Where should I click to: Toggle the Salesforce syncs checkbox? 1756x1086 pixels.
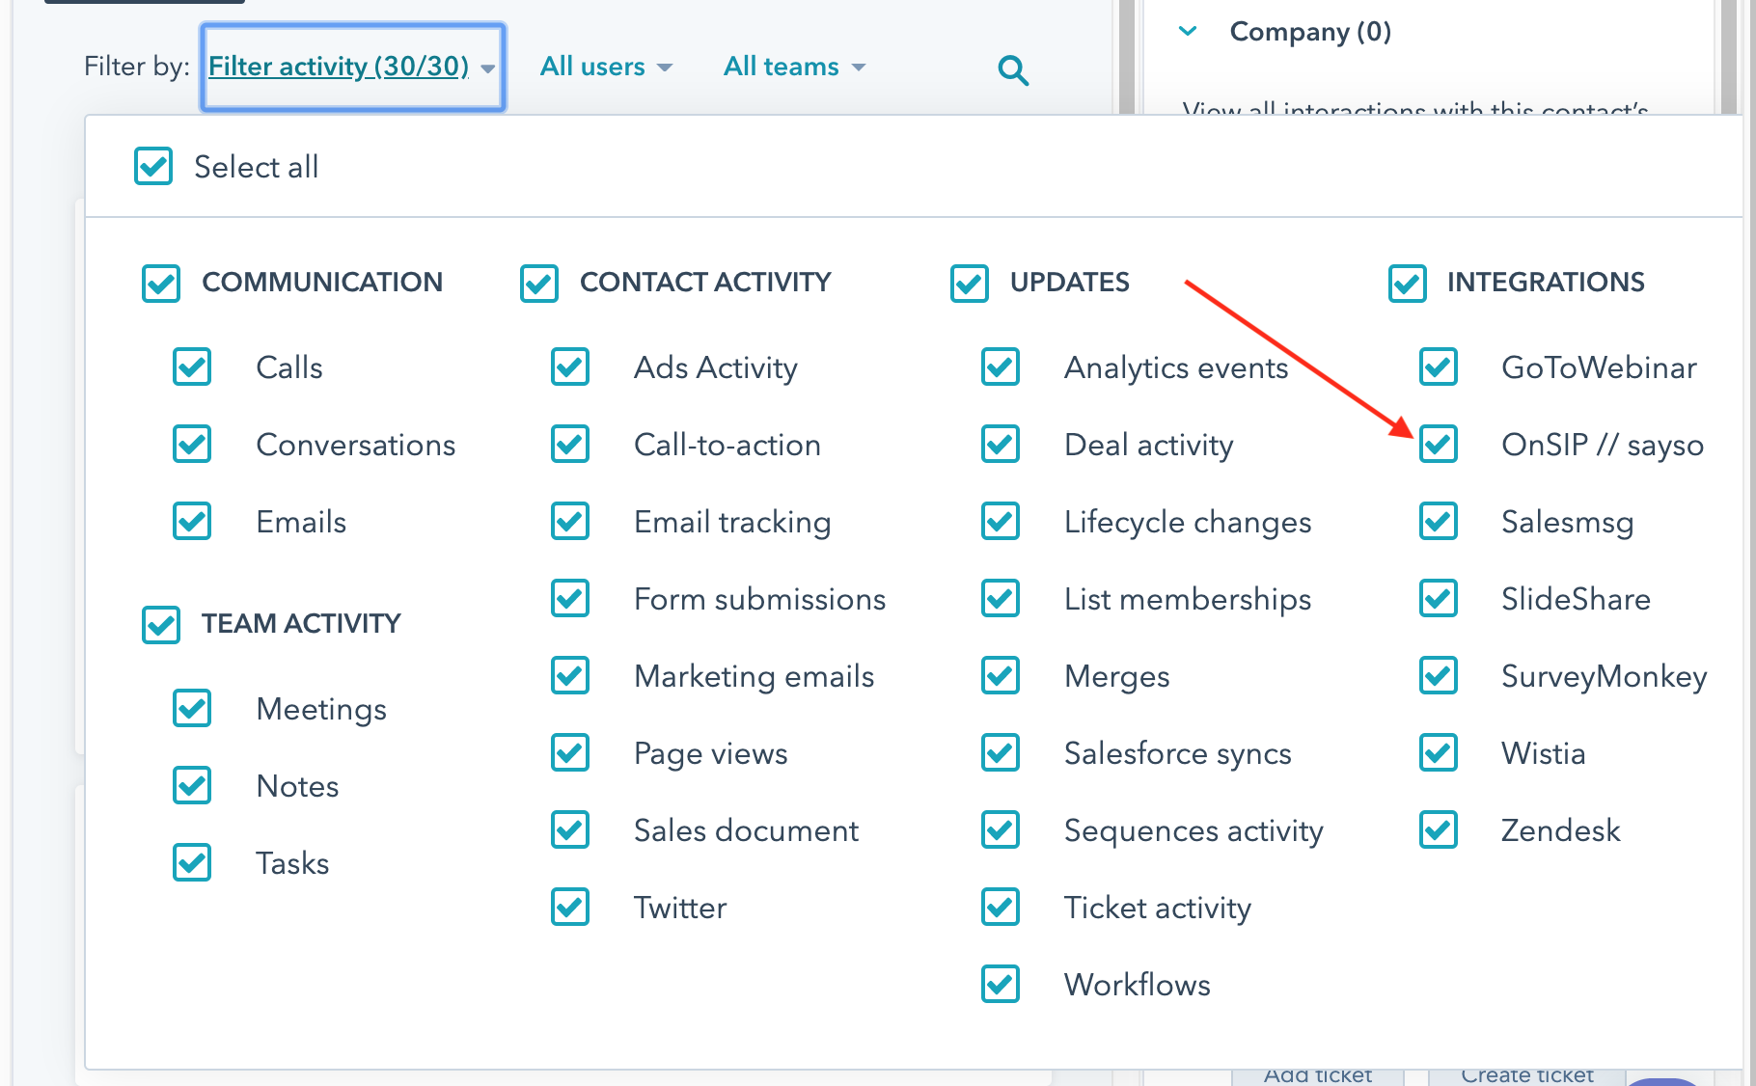[x=1001, y=752]
